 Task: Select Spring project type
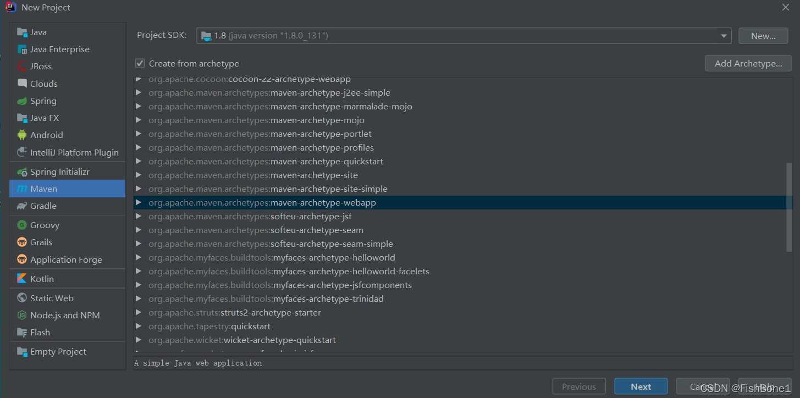[x=68, y=101]
